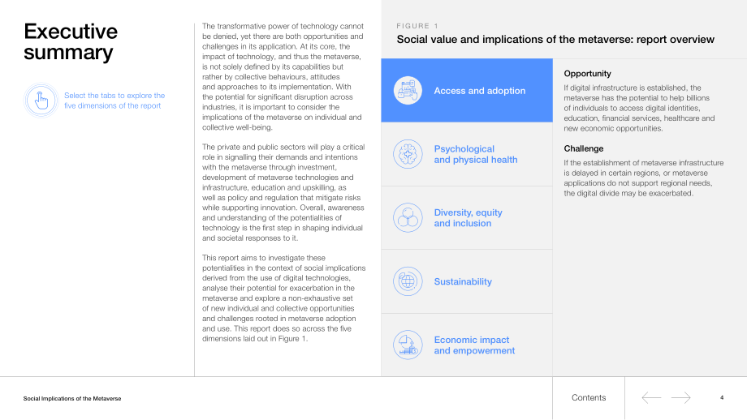747x420 pixels.
Task: Click the globe Sustainability icon
Action: (408, 281)
